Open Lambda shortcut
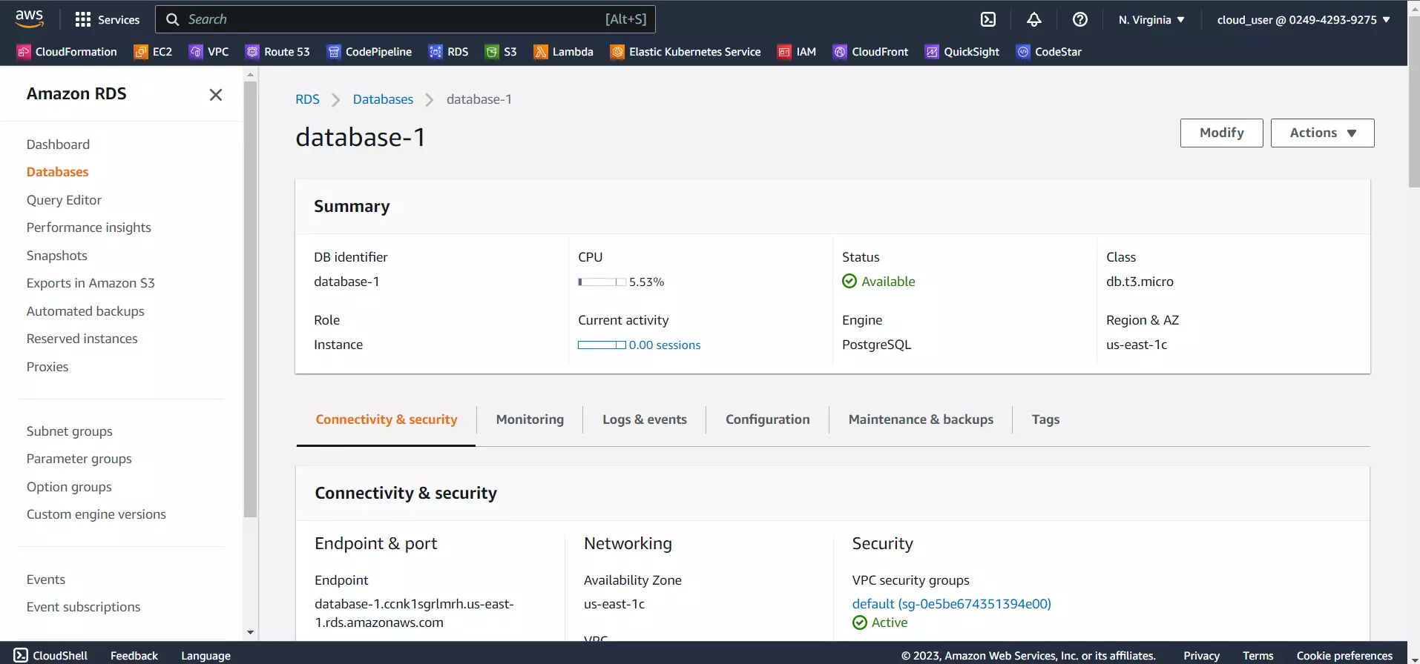The image size is (1420, 664). pos(564,52)
